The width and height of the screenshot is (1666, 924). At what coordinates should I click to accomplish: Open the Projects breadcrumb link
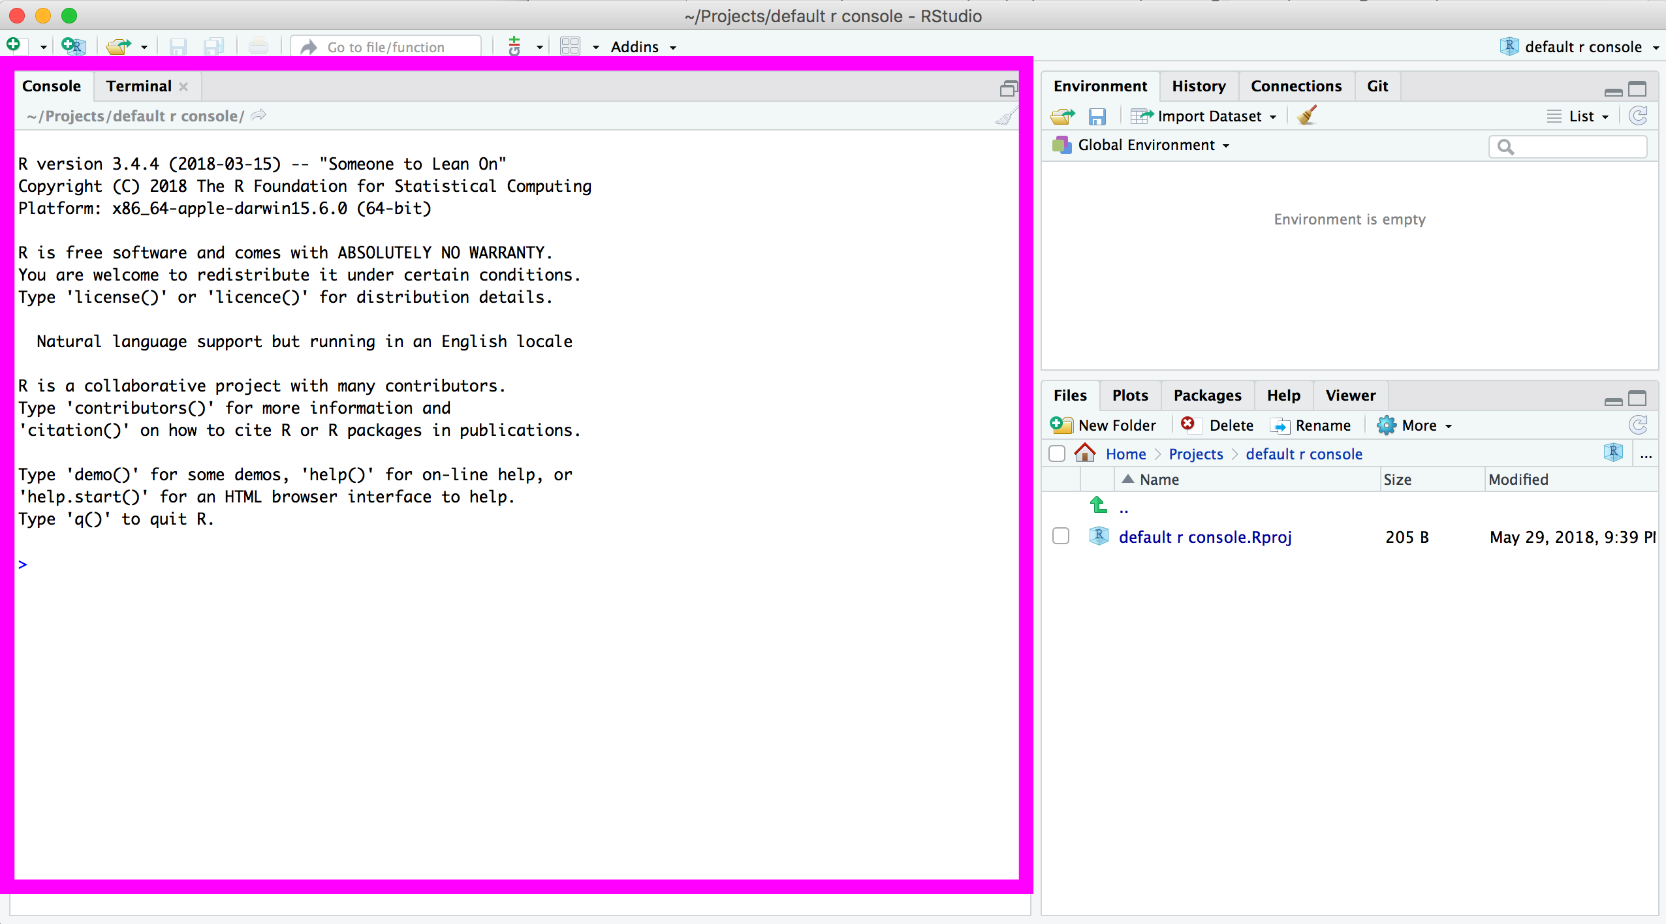click(x=1195, y=454)
